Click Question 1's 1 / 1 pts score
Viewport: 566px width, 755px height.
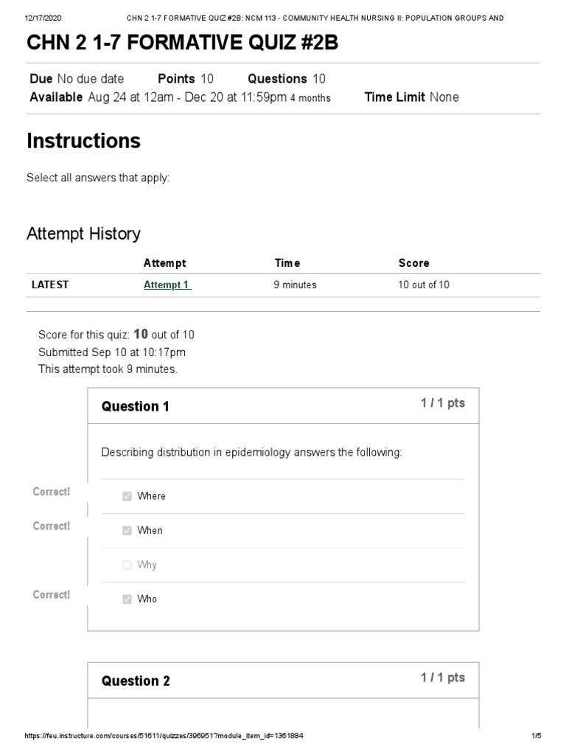pos(442,403)
